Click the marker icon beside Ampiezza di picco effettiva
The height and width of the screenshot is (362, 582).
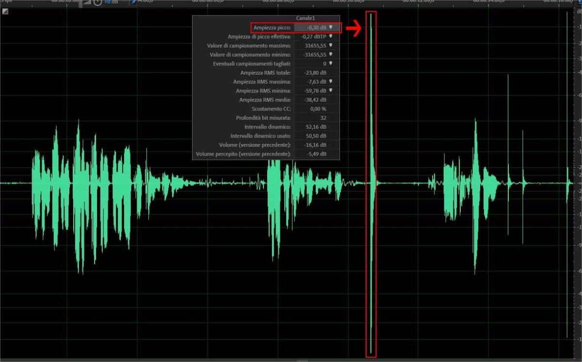tap(331, 36)
